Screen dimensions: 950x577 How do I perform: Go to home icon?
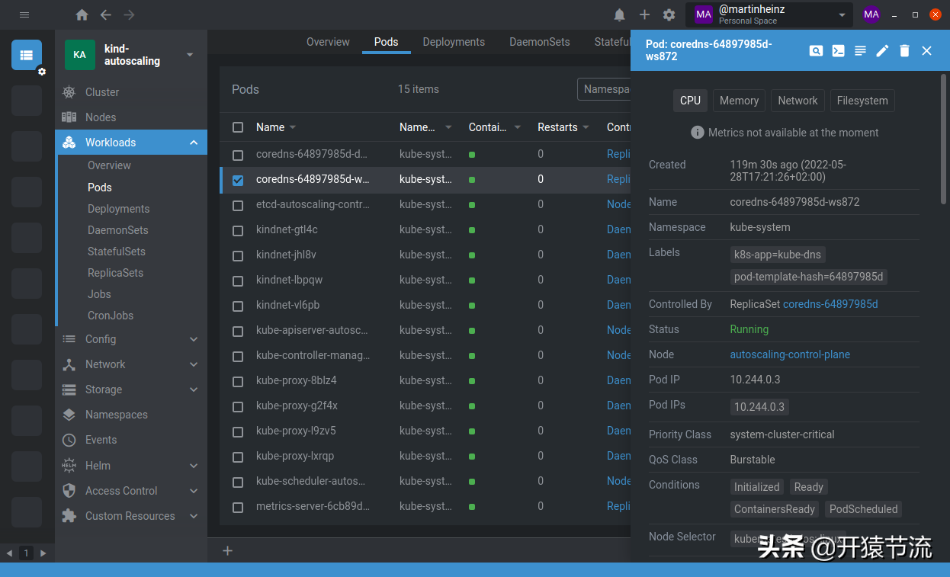click(x=82, y=15)
